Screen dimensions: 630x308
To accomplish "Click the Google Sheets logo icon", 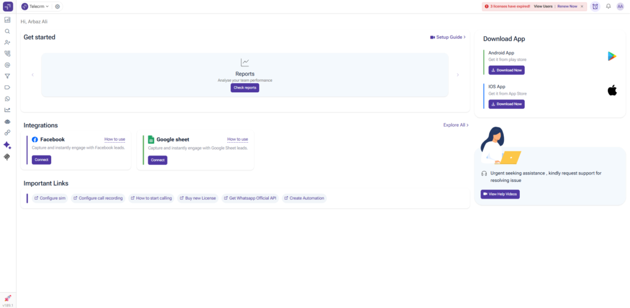I will (151, 140).
